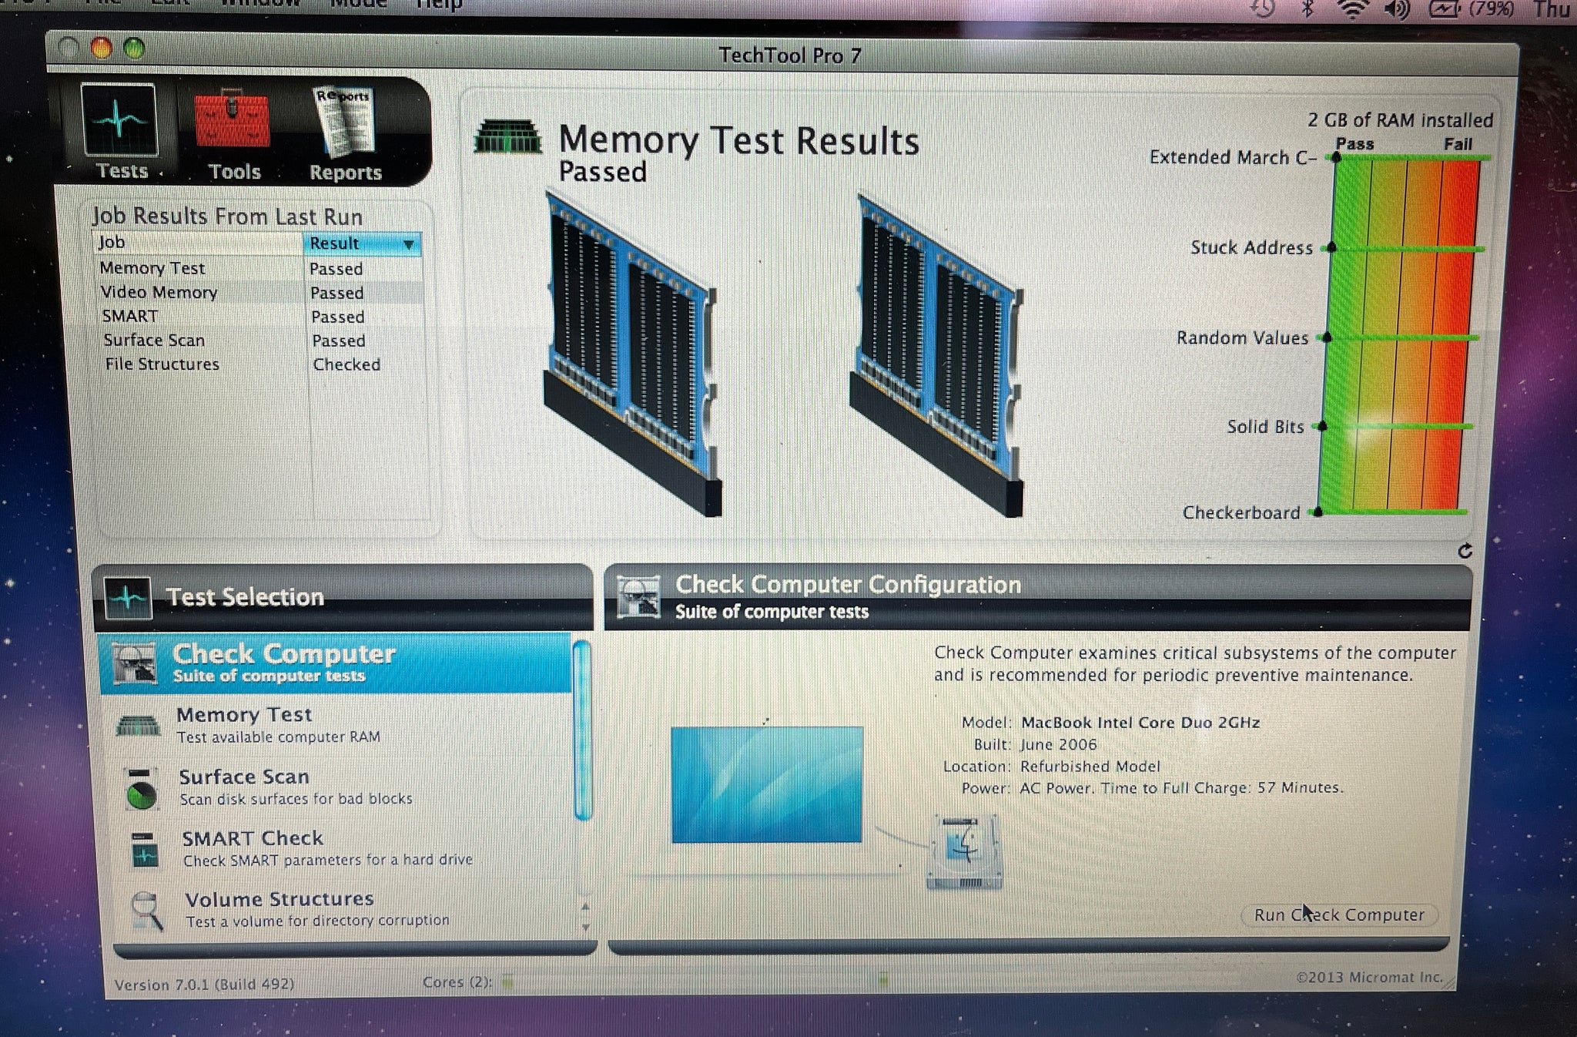Open Wi-Fi status in the menu bar
This screenshot has width=1577, height=1037.
pyautogui.click(x=1352, y=8)
